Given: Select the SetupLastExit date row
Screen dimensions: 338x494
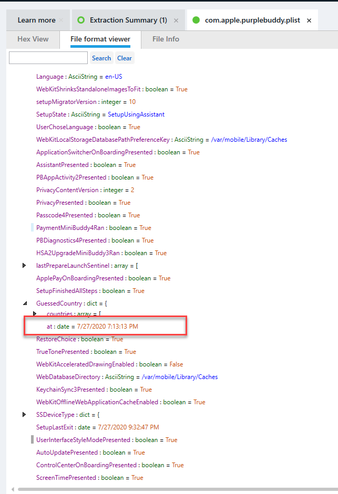Looking at the screenshot, I should tap(97, 427).
